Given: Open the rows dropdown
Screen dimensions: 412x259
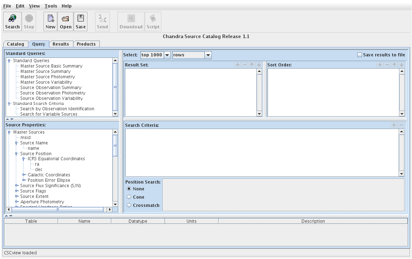Looking at the screenshot, I should point(192,55).
